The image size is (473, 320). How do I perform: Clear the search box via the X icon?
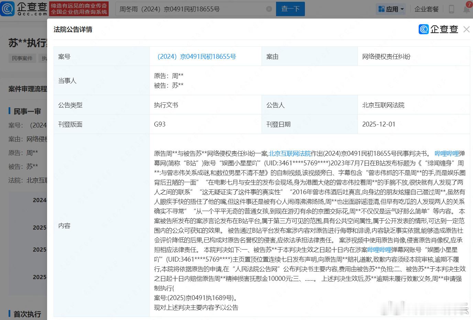pyautogui.click(x=269, y=9)
